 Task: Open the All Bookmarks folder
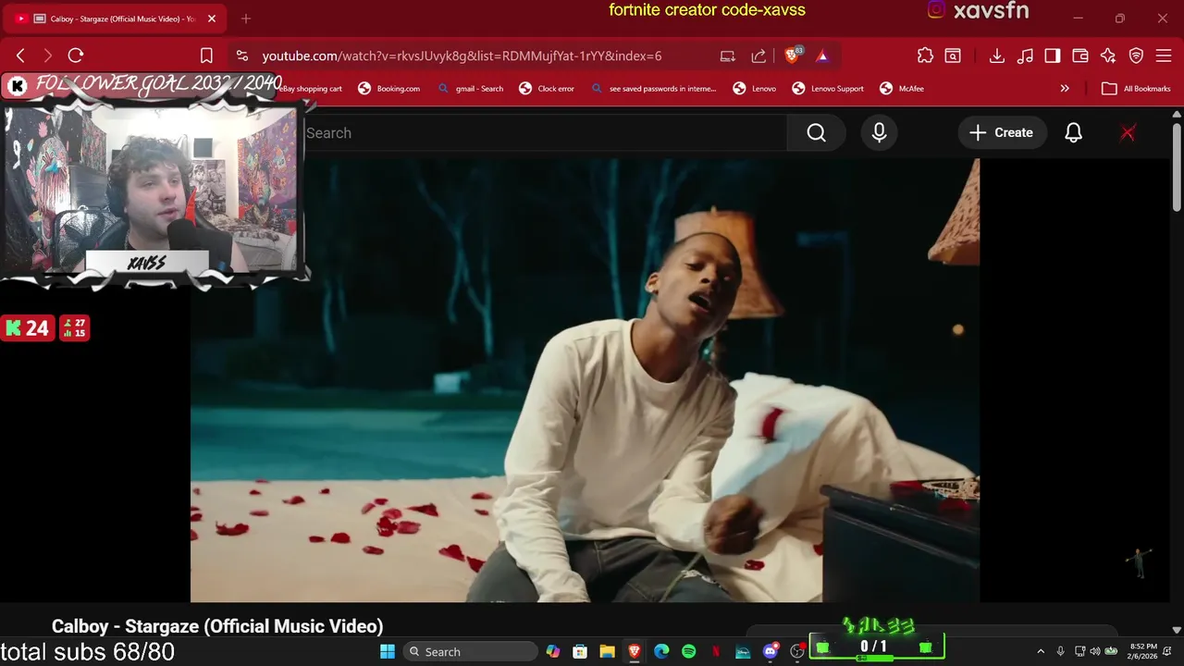coord(1136,89)
